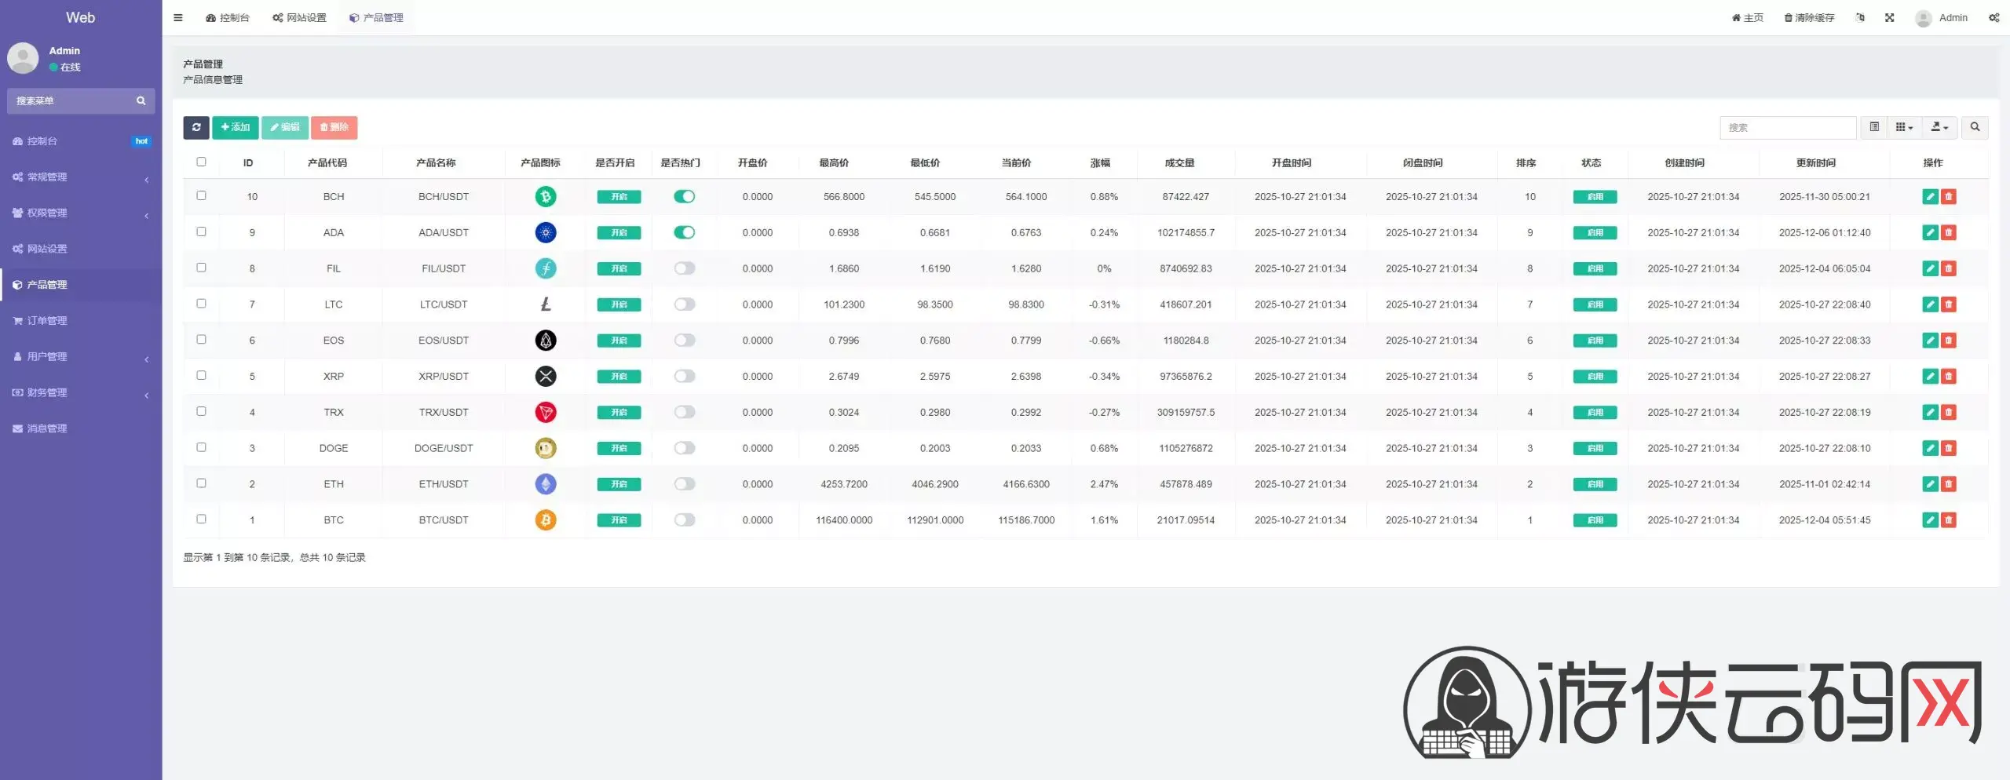
Task: Open the columns visibility dropdown
Action: coord(1904,127)
